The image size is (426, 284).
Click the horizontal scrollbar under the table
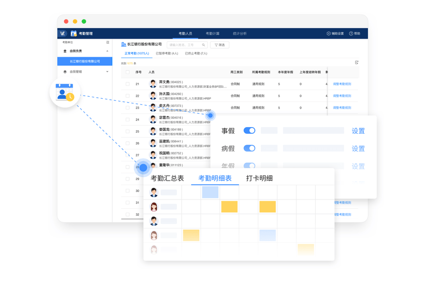[132, 219]
